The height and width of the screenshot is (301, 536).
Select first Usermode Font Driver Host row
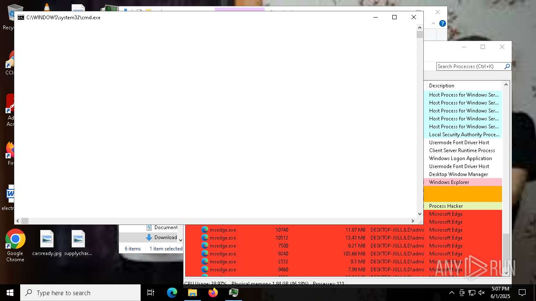click(x=463, y=143)
